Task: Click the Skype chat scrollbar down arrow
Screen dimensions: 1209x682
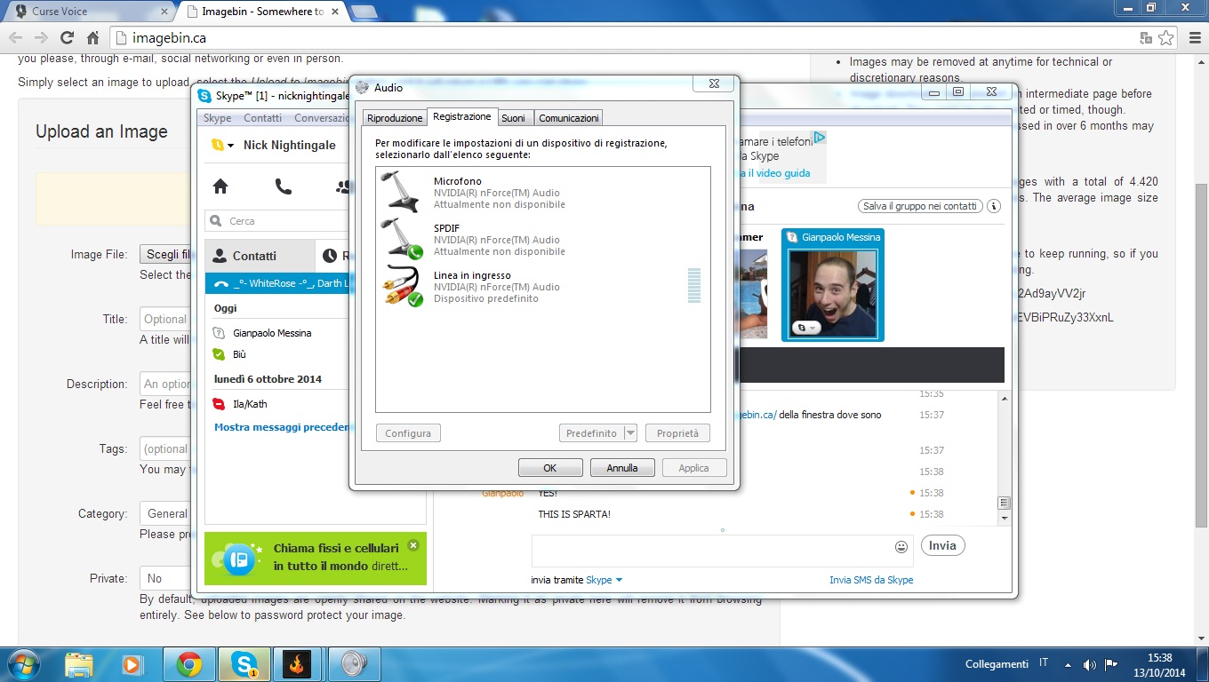Action: coord(1005,518)
